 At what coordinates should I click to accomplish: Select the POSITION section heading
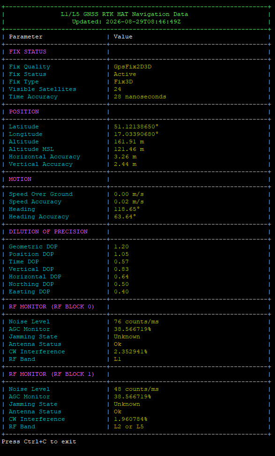24,112
